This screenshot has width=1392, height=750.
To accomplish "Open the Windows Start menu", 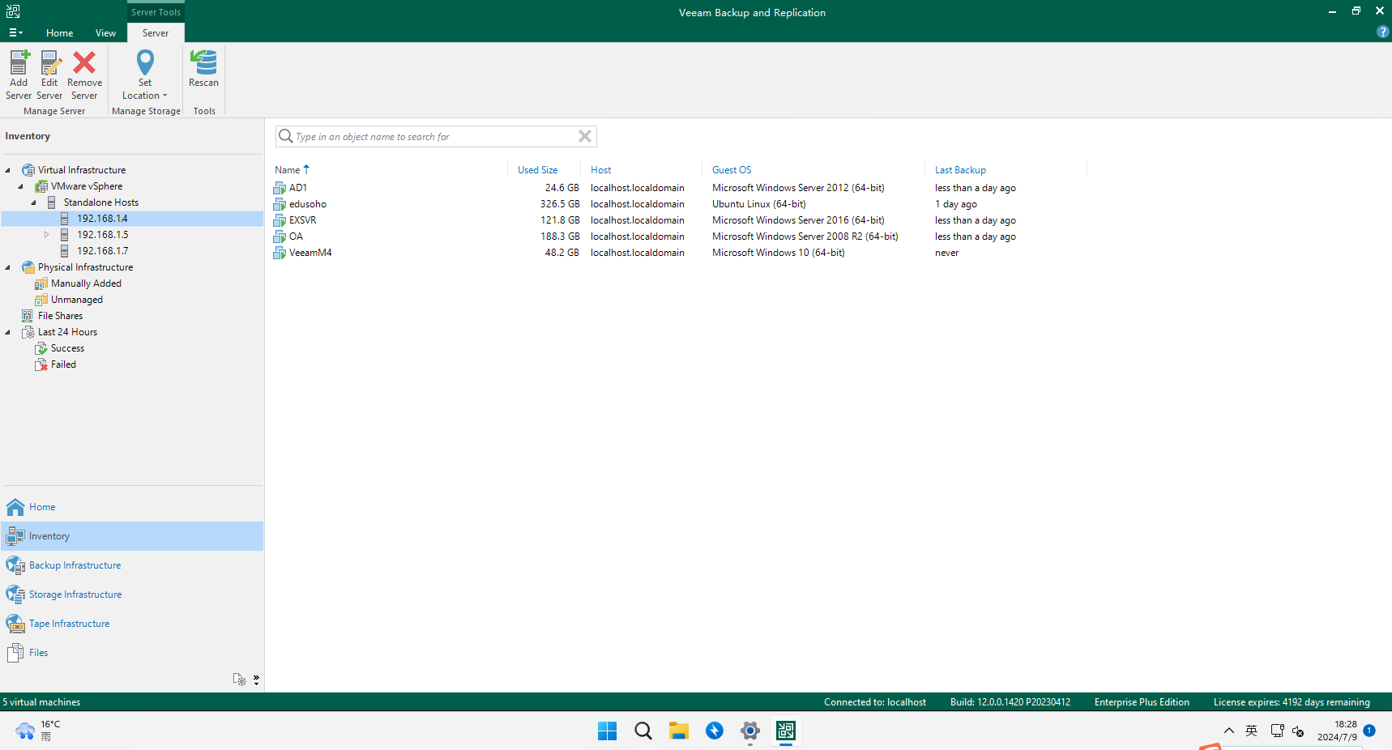I will click(x=607, y=731).
